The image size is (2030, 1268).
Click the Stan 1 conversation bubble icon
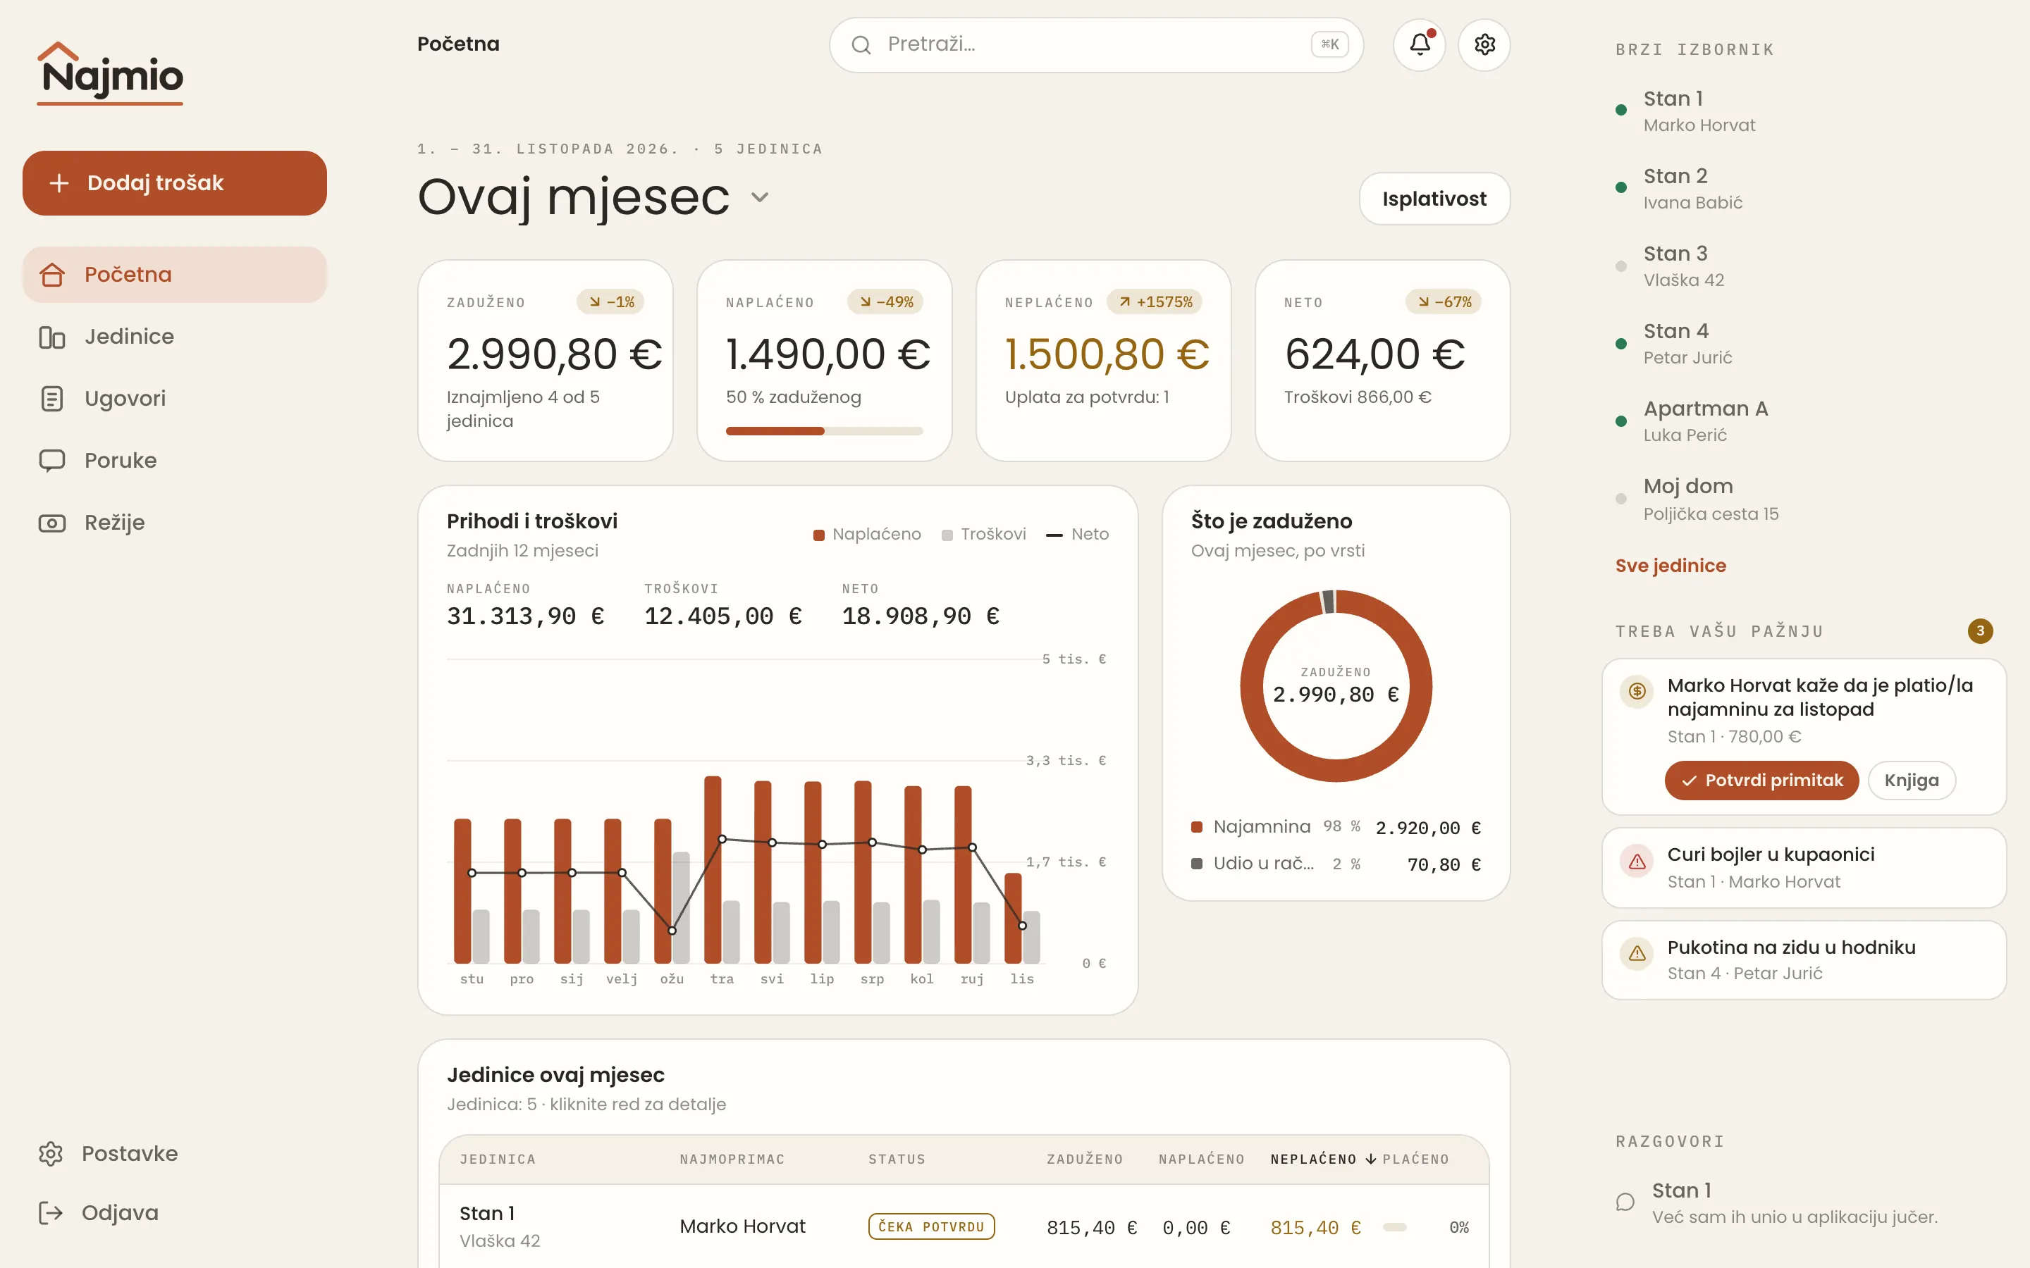pos(1625,1202)
